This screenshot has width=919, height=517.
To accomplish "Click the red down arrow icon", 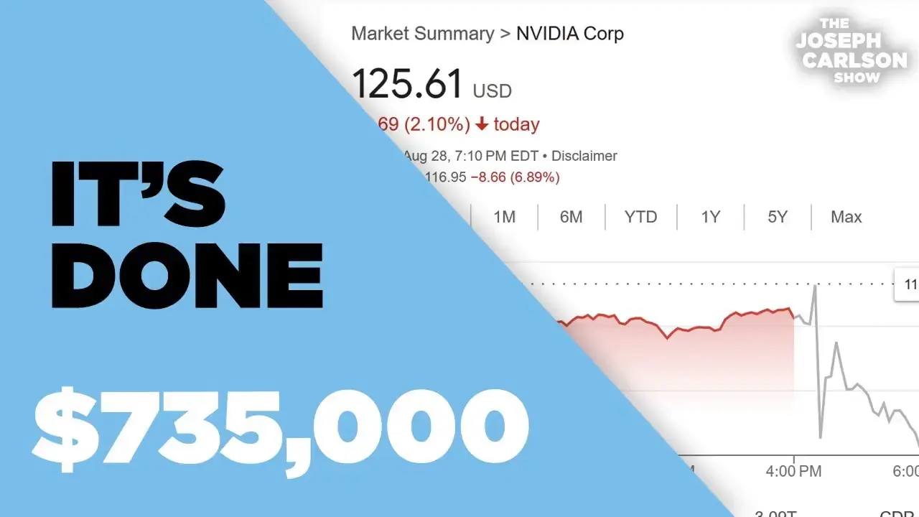I will tap(482, 124).
